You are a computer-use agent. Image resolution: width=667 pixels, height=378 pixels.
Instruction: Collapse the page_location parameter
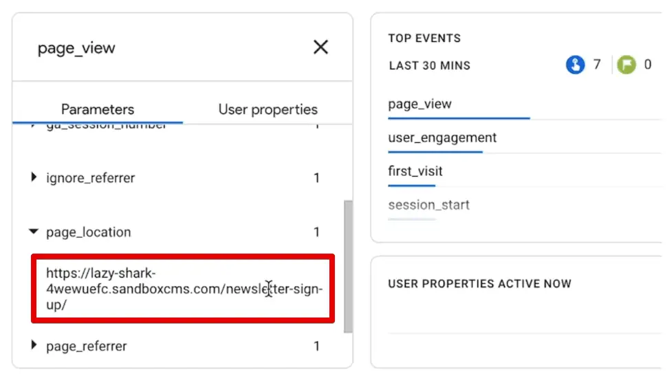pos(34,232)
